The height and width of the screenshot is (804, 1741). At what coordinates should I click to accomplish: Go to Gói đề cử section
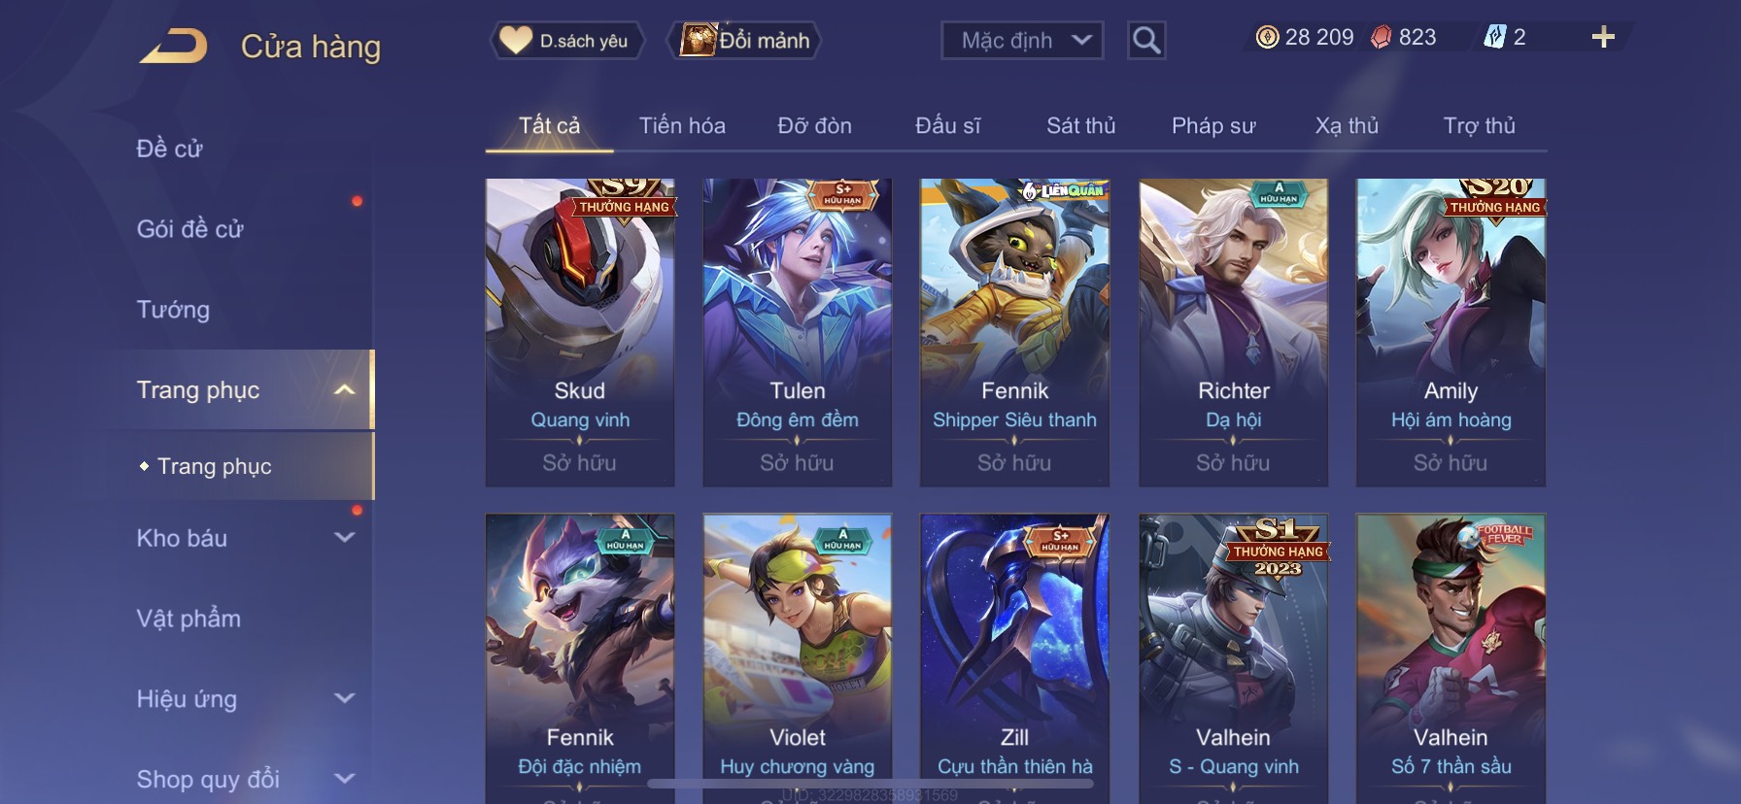click(189, 229)
